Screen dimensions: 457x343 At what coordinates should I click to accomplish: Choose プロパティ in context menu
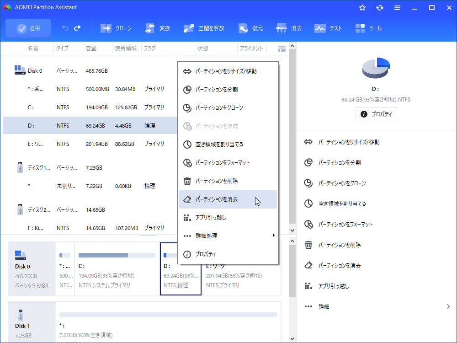pyautogui.click(x=228, y=254)
